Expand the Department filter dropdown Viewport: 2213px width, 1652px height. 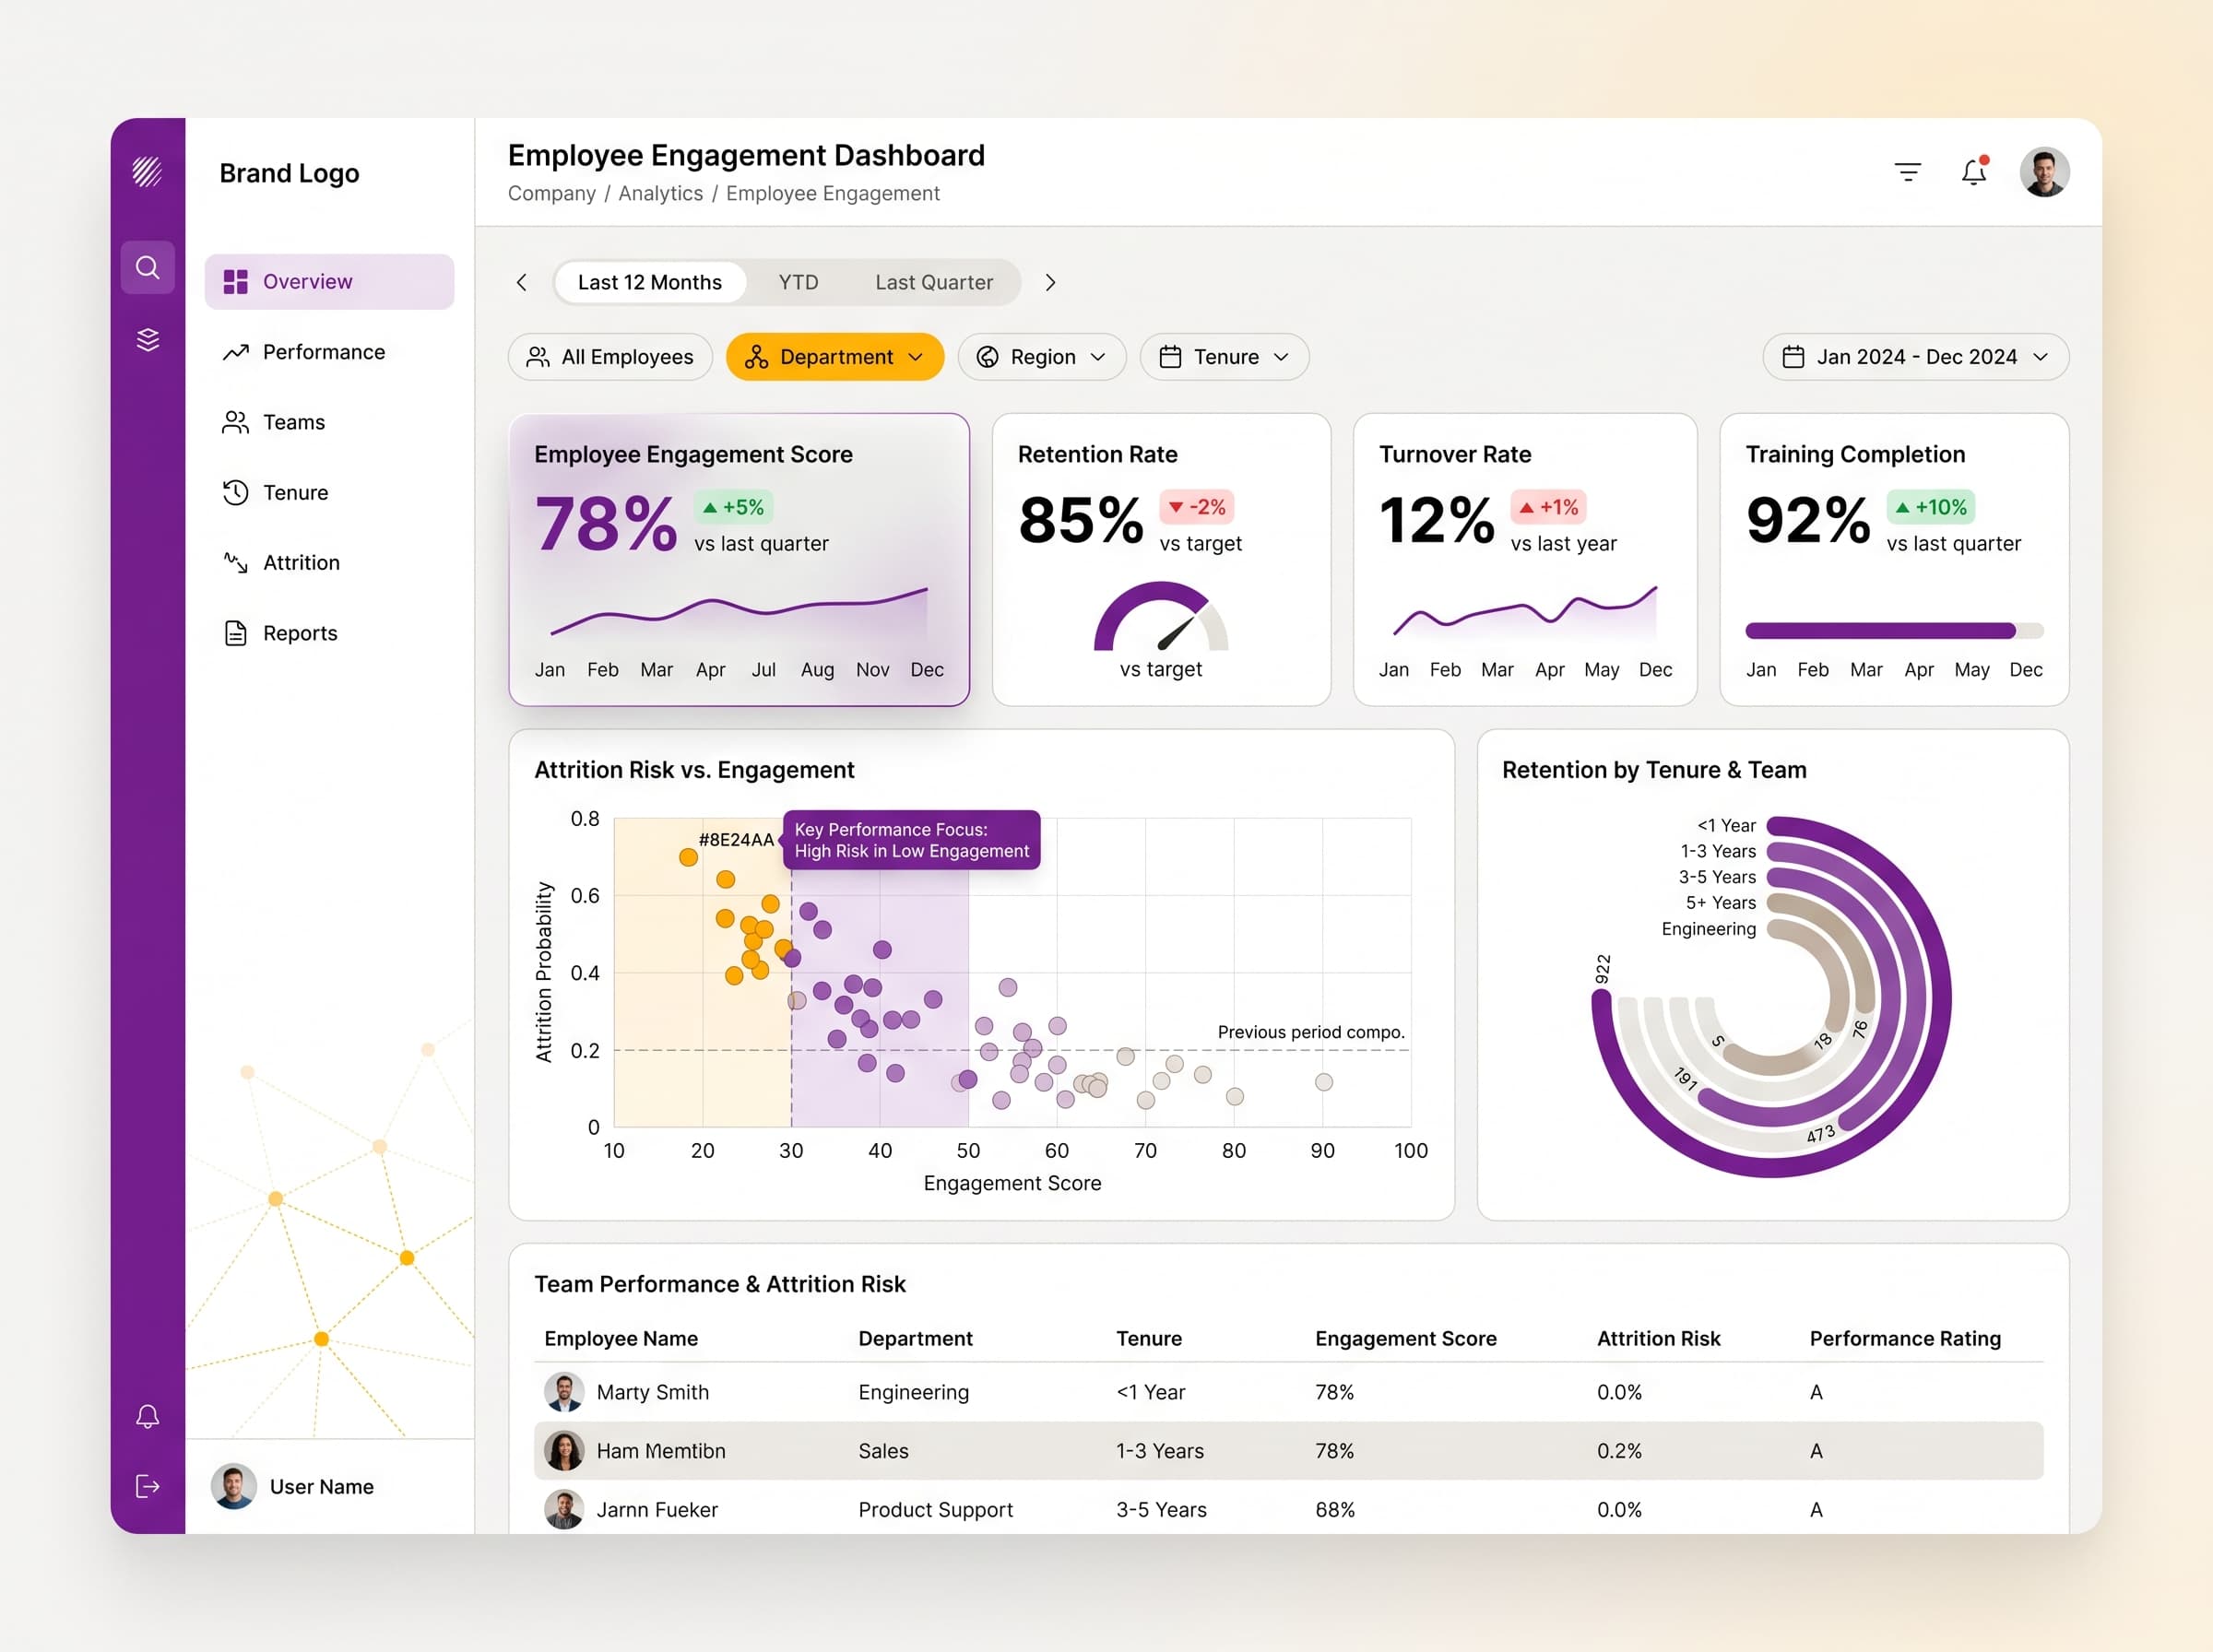coord(835,357)
